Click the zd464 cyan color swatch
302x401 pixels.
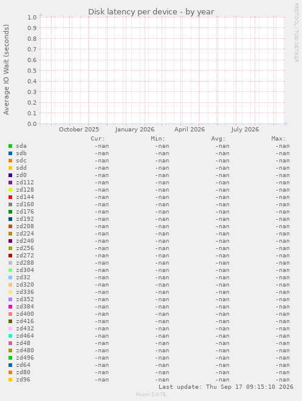(10, 336)
